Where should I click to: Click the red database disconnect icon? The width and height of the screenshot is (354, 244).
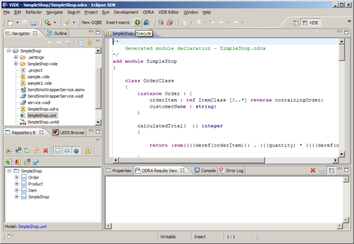click(169, 22)
